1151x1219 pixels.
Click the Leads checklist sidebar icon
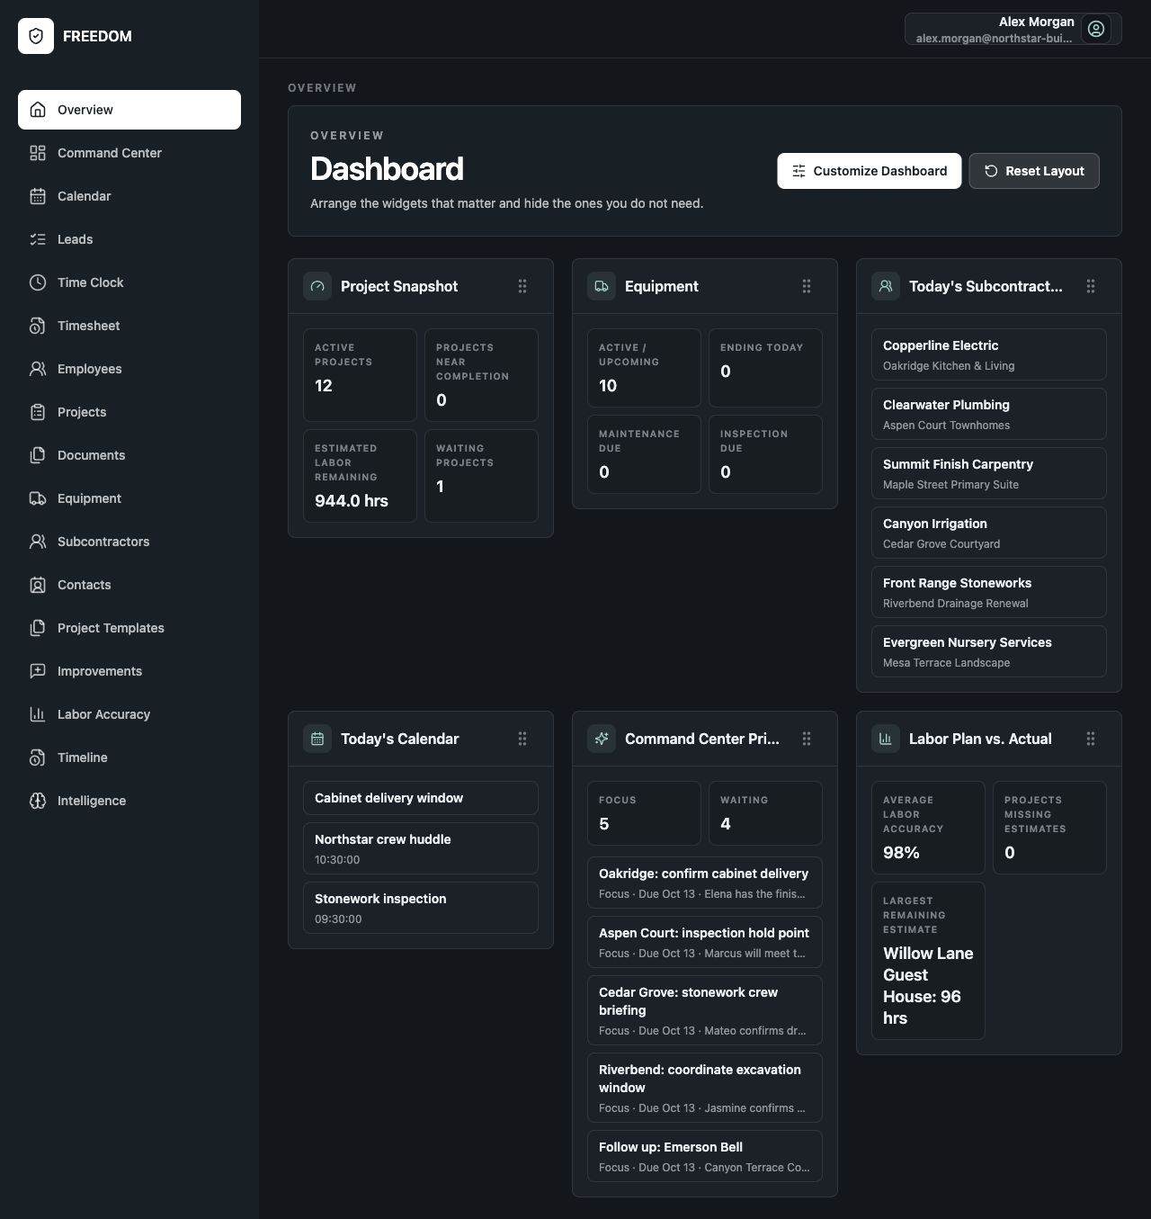[38, 239]
